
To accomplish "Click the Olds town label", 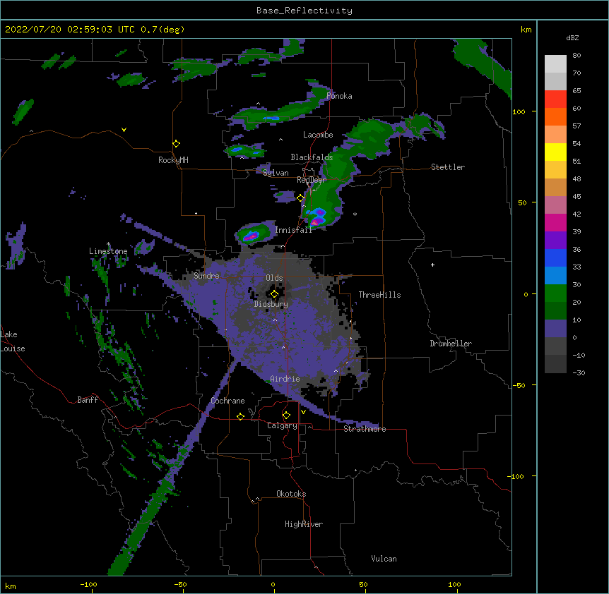I will coord(274,278).
